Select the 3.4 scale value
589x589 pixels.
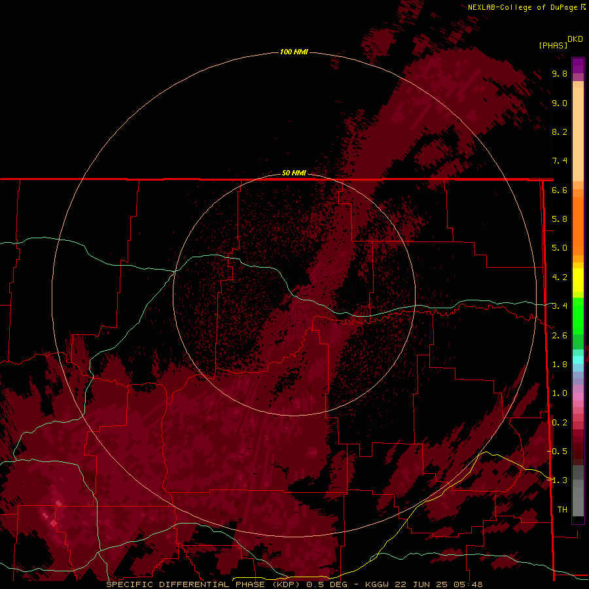point(560,306)
